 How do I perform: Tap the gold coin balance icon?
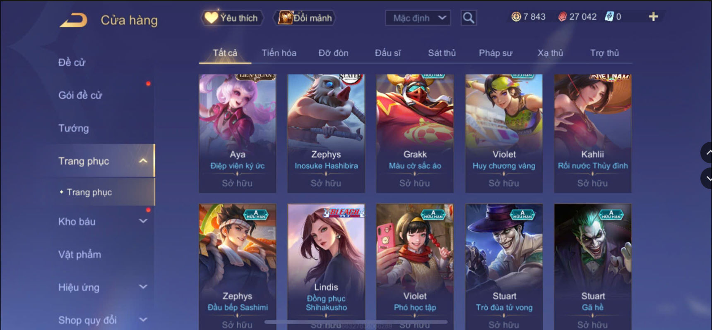pyautogui.click(x=516, y=17)
